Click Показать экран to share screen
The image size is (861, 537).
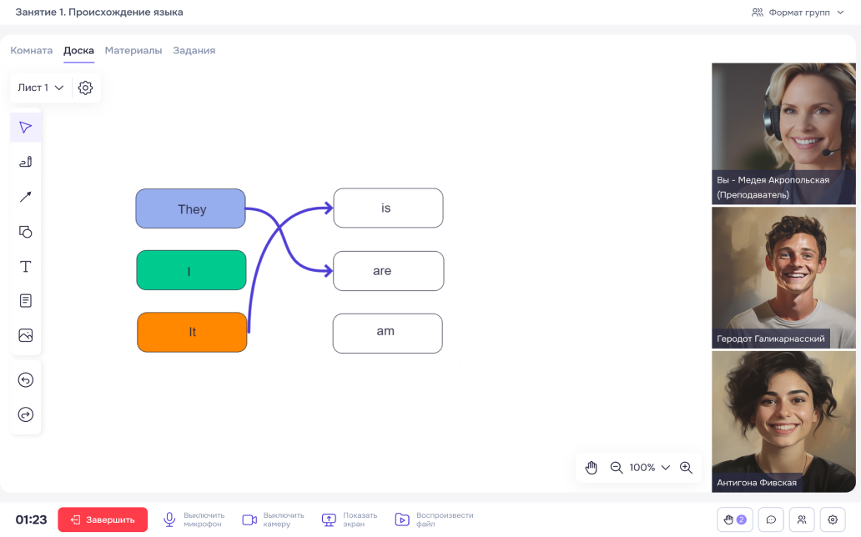349,519
